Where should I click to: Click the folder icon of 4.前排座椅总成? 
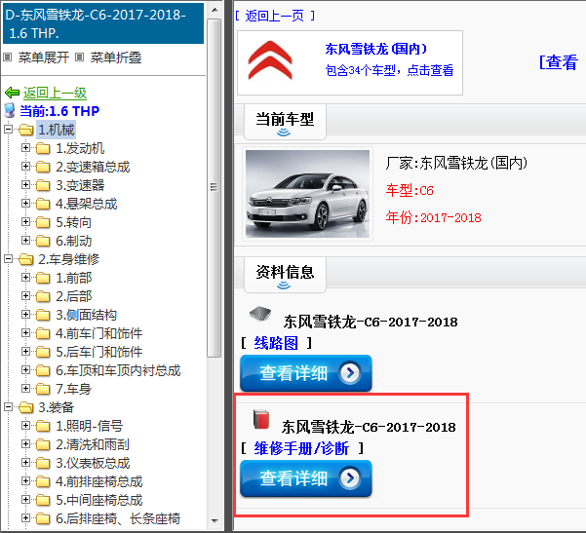coord(43,481)
